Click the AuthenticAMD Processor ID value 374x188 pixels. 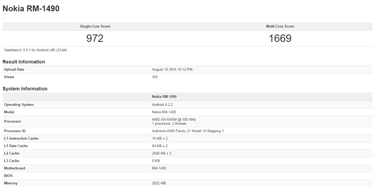188,131
